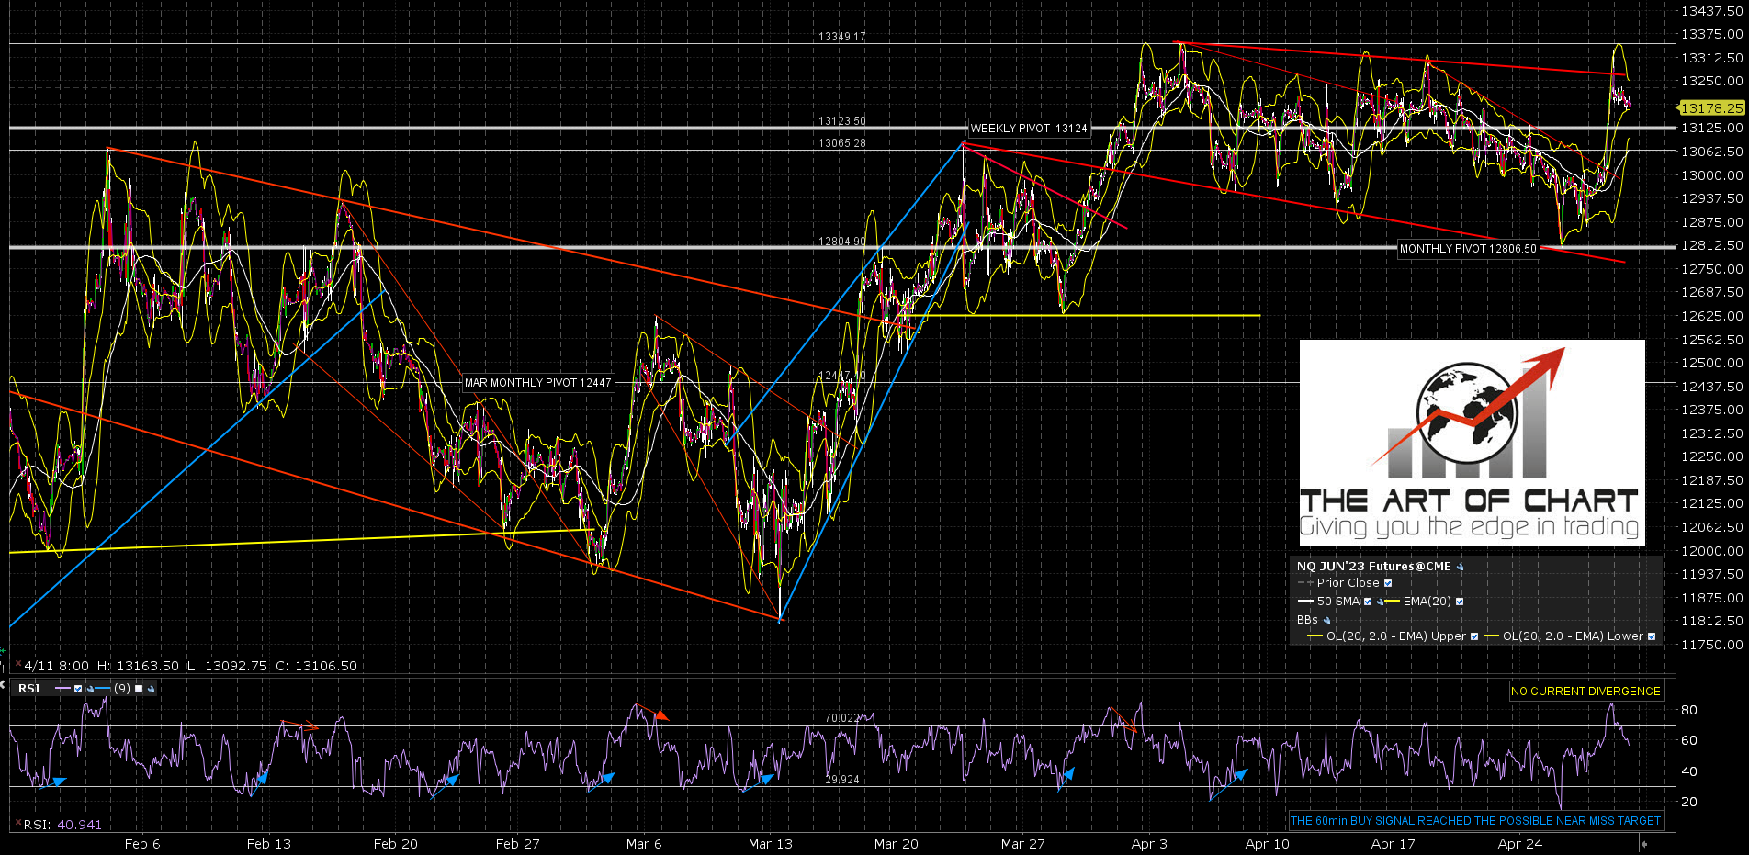Click wrench icon after RSI purple line checkbox
The width and height of the screenshot is (1749, 855).
90,689
